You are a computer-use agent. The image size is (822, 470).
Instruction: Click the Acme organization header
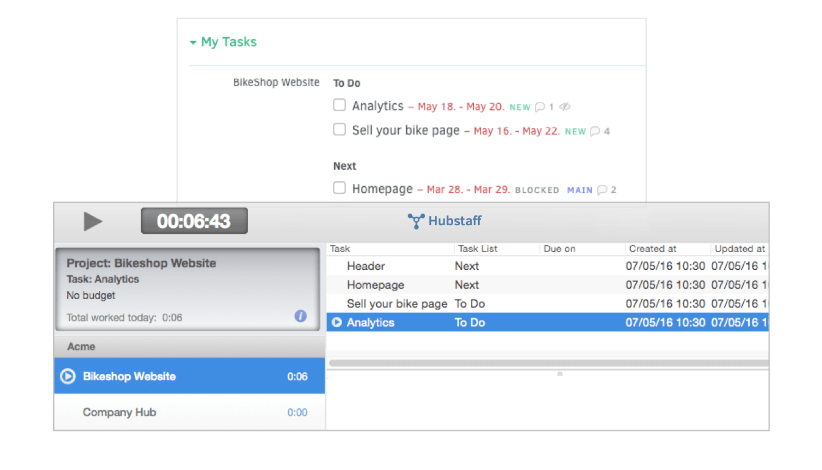point(189,347)
